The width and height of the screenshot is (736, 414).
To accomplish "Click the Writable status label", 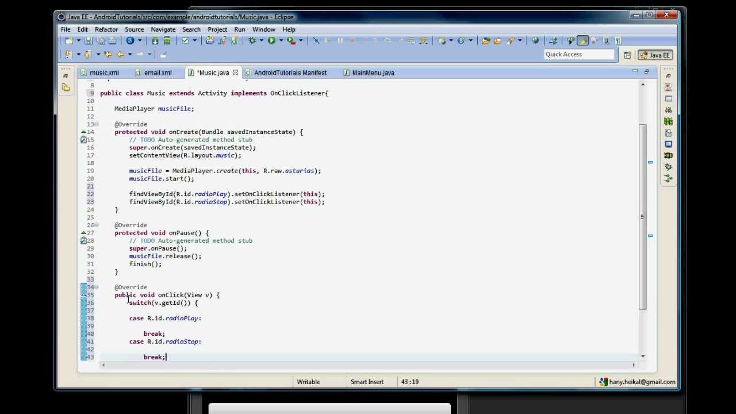I will 308,382.
